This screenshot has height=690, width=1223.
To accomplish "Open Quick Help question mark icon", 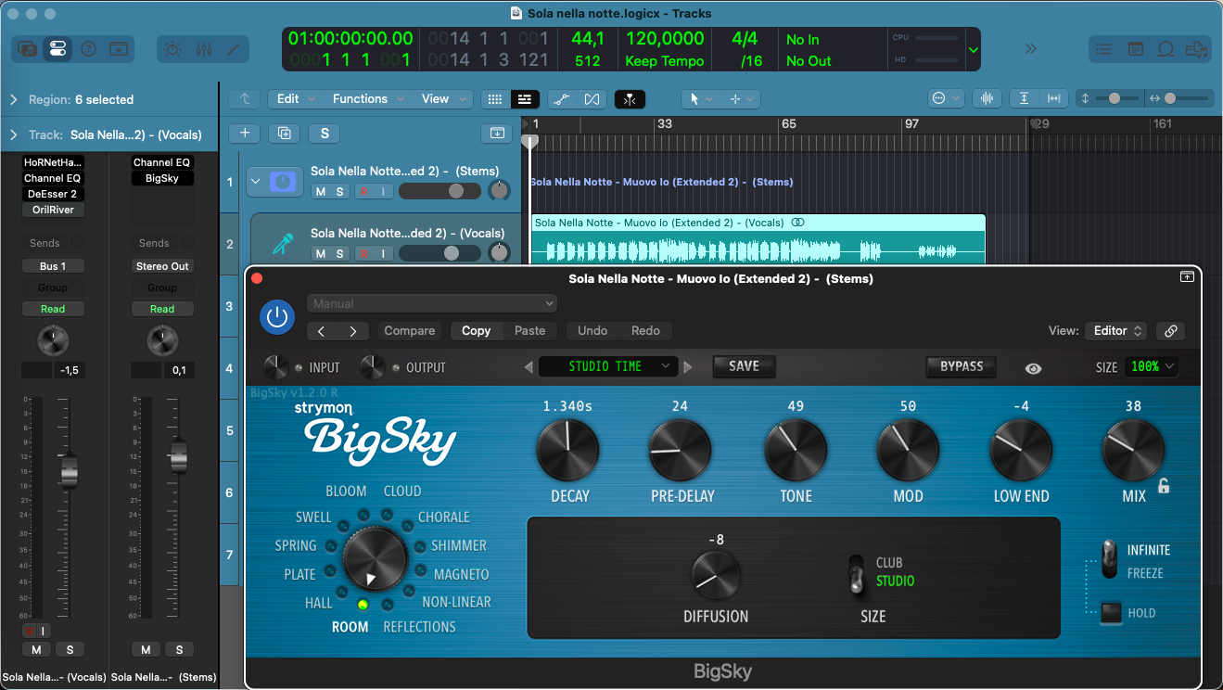I will (x=88, y=49).
